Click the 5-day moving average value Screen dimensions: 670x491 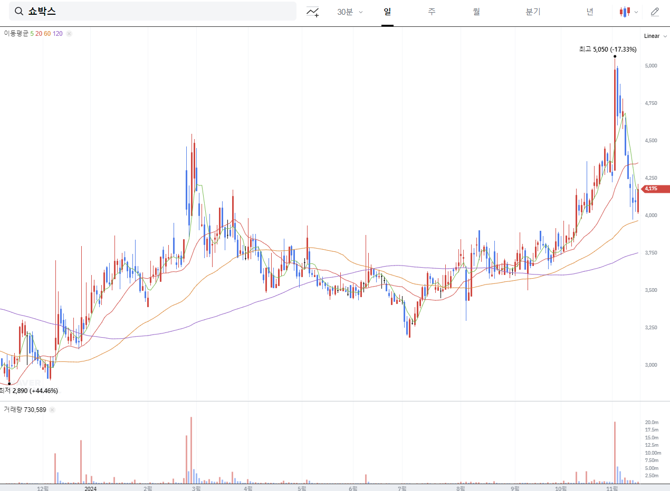click(x=32, y=34)
